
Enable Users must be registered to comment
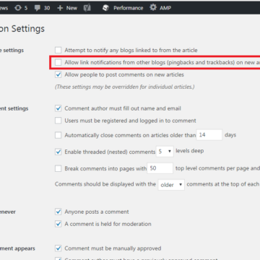58,121
